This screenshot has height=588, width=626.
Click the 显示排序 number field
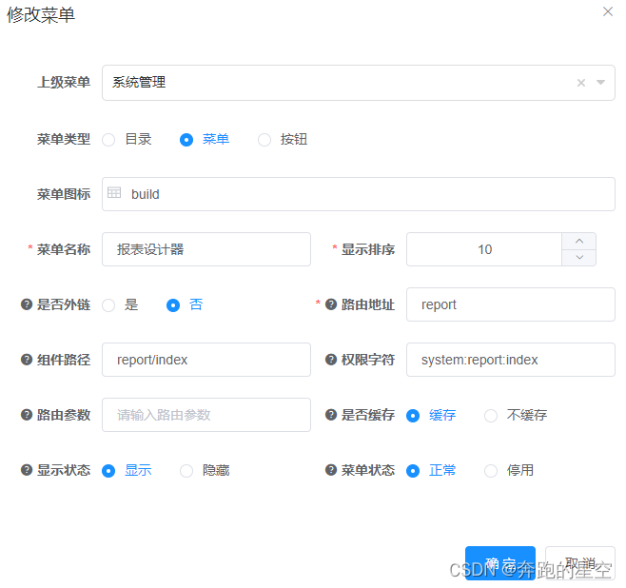click(484, 249)
